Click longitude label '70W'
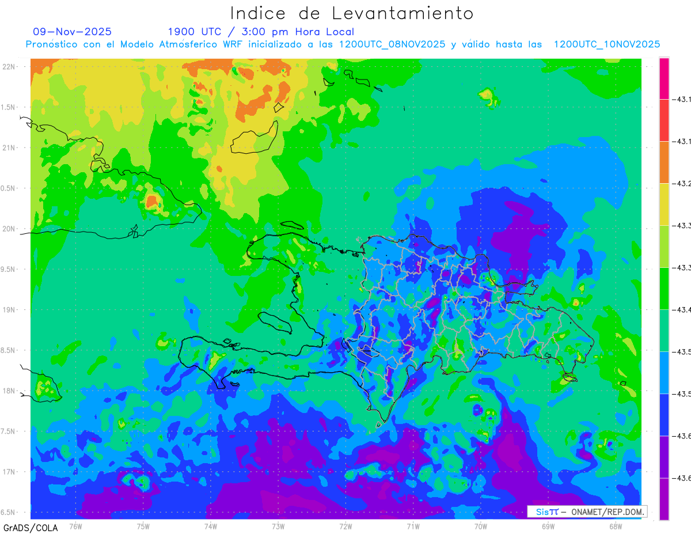The width and height of the screenshot is (691, 534). coord(481,526)
